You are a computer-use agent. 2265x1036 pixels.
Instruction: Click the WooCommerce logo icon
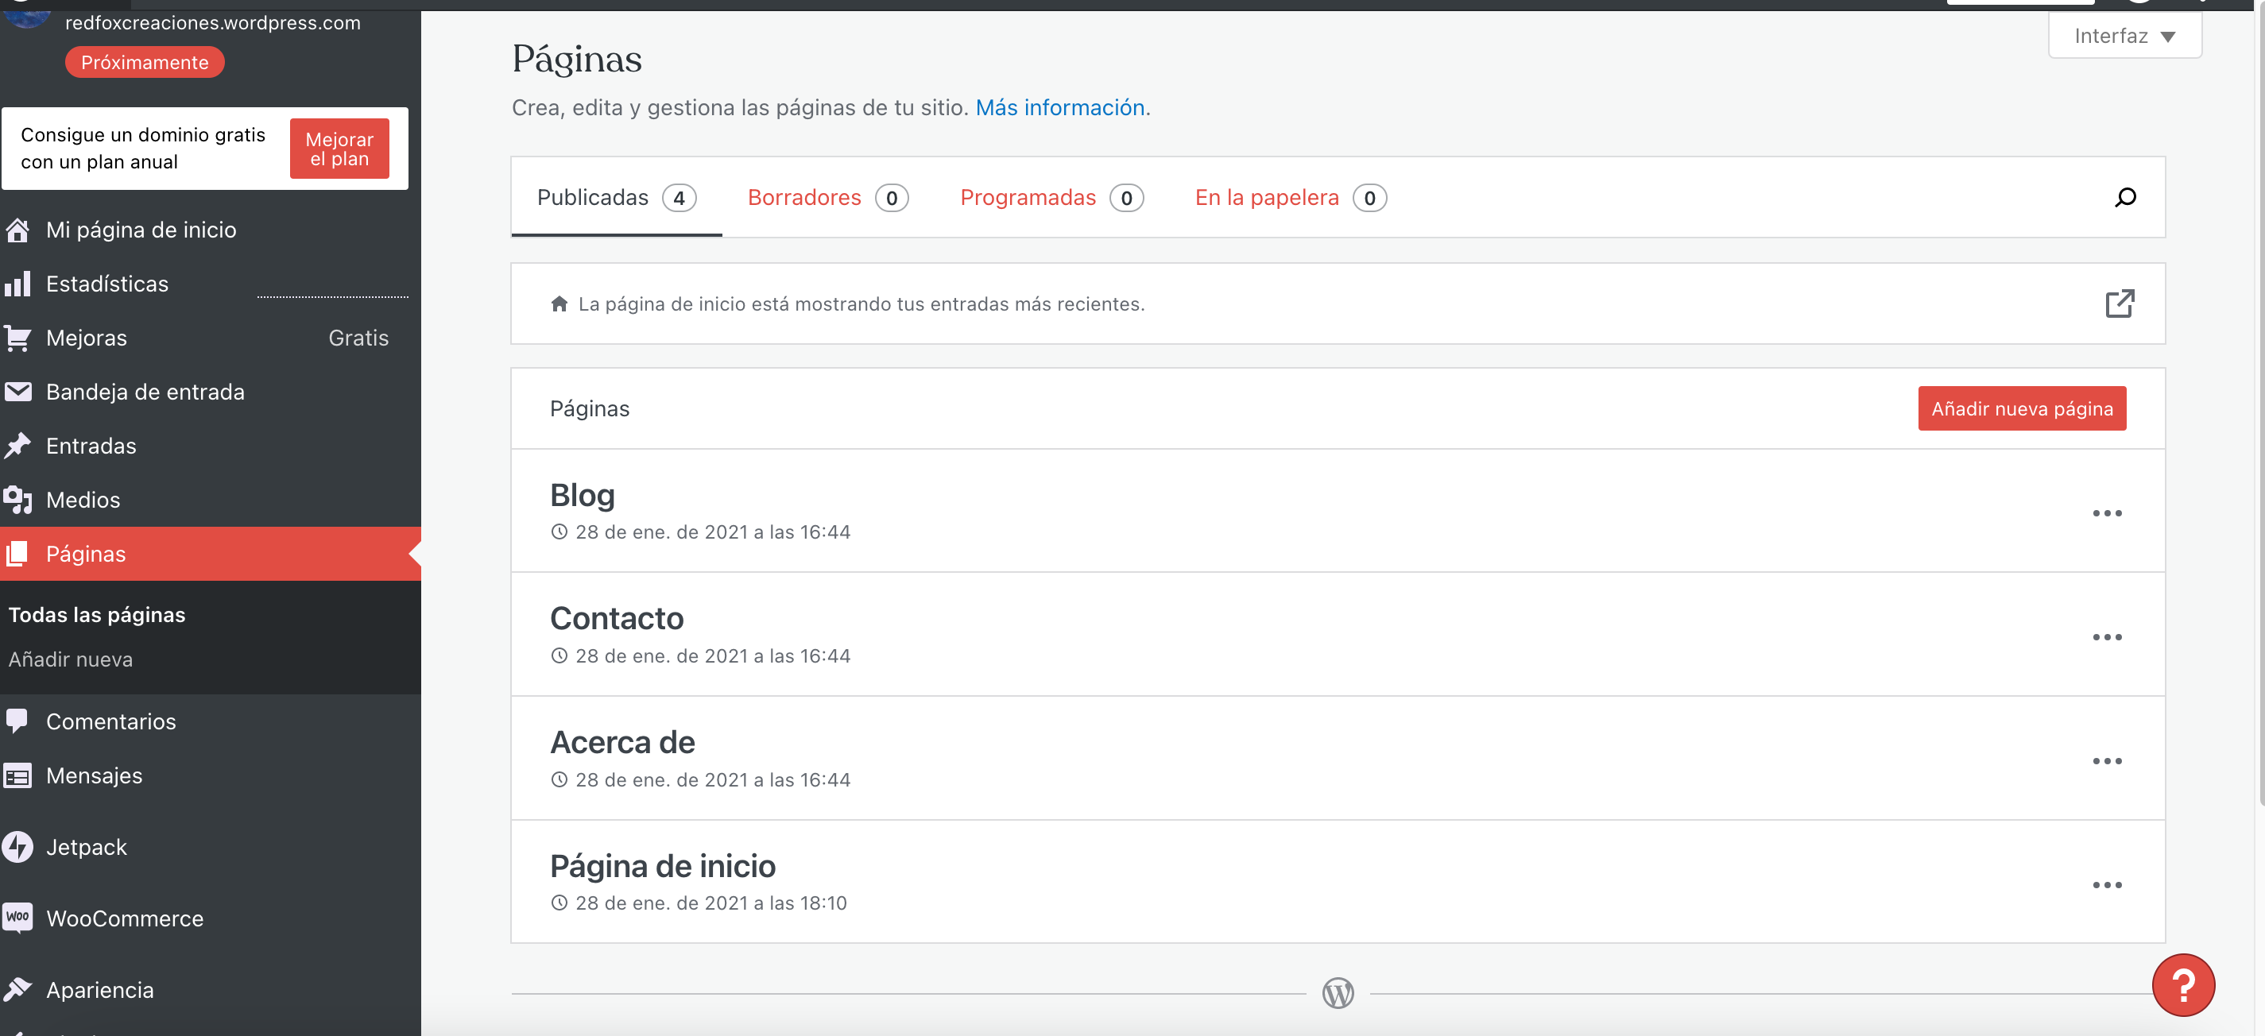click(x=17, y=918)
